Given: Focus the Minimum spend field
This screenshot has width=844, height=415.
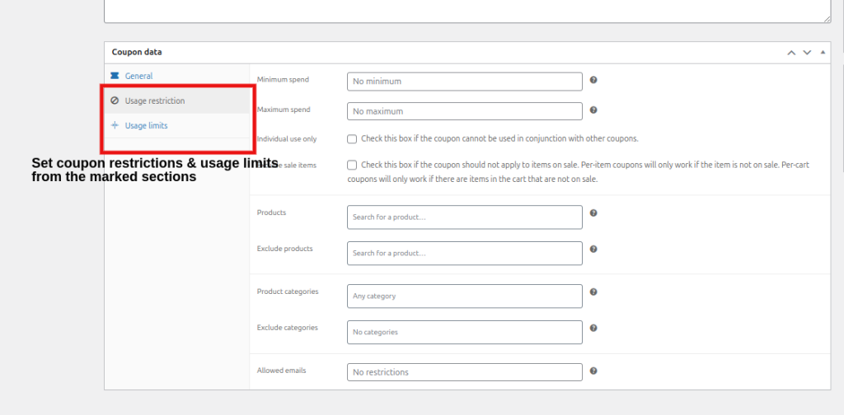Looking at the screenshot, I should tap(465, 82).
